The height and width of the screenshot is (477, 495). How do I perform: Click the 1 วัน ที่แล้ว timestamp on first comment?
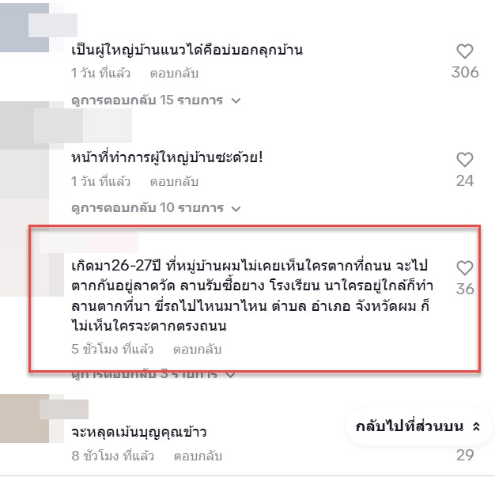tap(100, 74)
